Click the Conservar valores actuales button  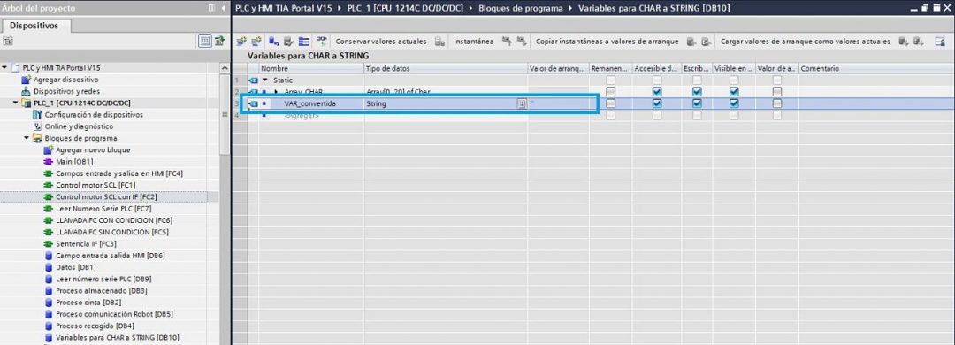pyautogui.click(x=381, y=42)
